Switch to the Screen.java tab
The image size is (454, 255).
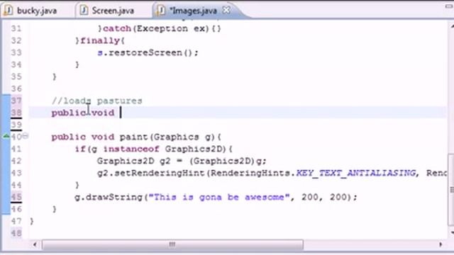coord(112,11)
